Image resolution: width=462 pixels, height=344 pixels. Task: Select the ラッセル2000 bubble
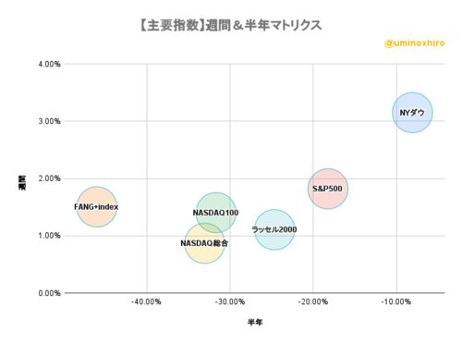click(274, 229)
